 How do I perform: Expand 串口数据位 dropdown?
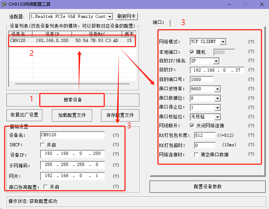coord(217,98)
